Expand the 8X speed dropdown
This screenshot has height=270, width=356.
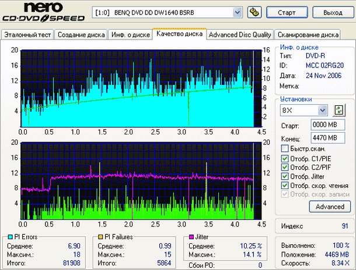[323, 111]
